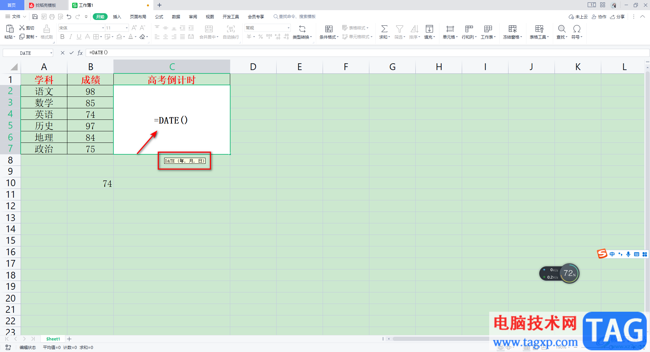The image size is (650, 352).
Task: Click the Merge and Center icon
Action: coord(209,29)
